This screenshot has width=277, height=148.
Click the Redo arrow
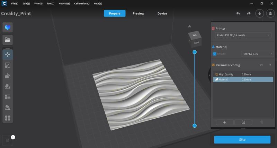pyautogui.click(x=249, y=13)
